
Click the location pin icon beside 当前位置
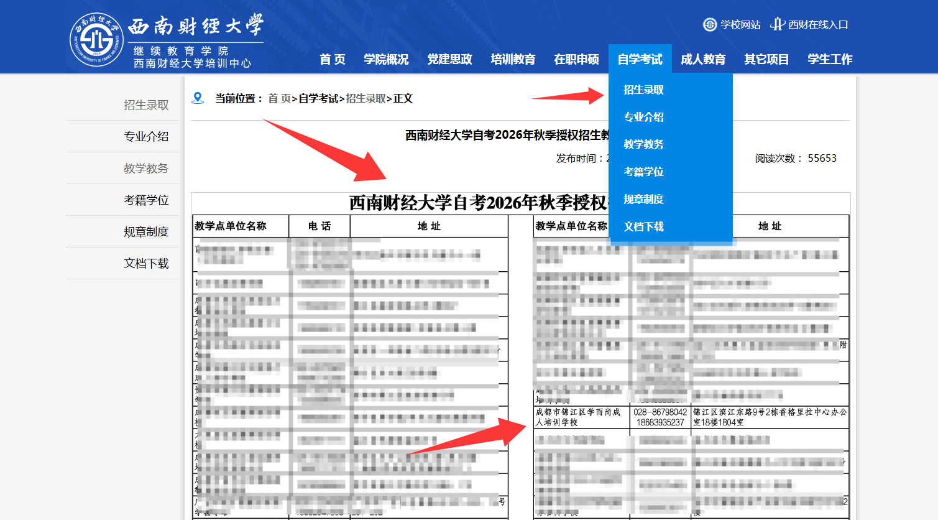[x=198, y=98]
